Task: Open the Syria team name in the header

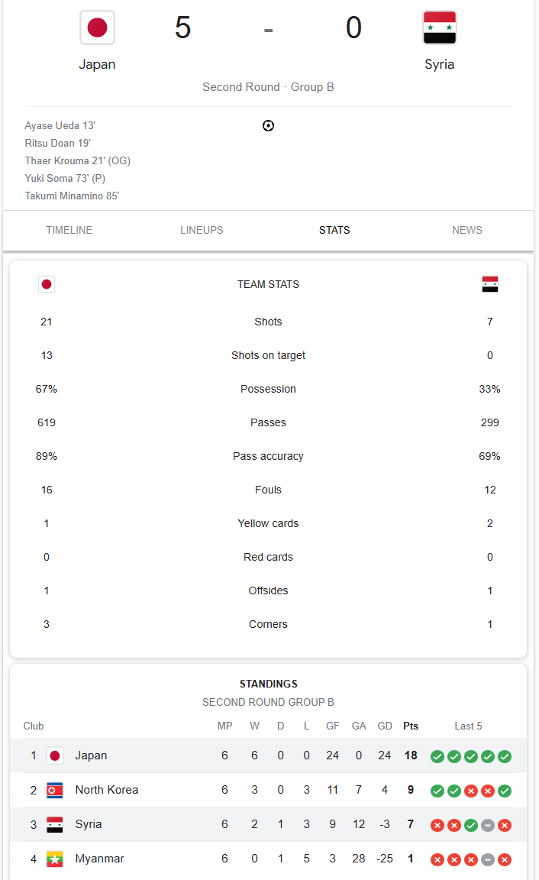Action: coord(439,64)
